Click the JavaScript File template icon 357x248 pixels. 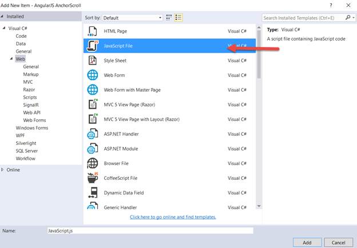(x=93, y=46)
